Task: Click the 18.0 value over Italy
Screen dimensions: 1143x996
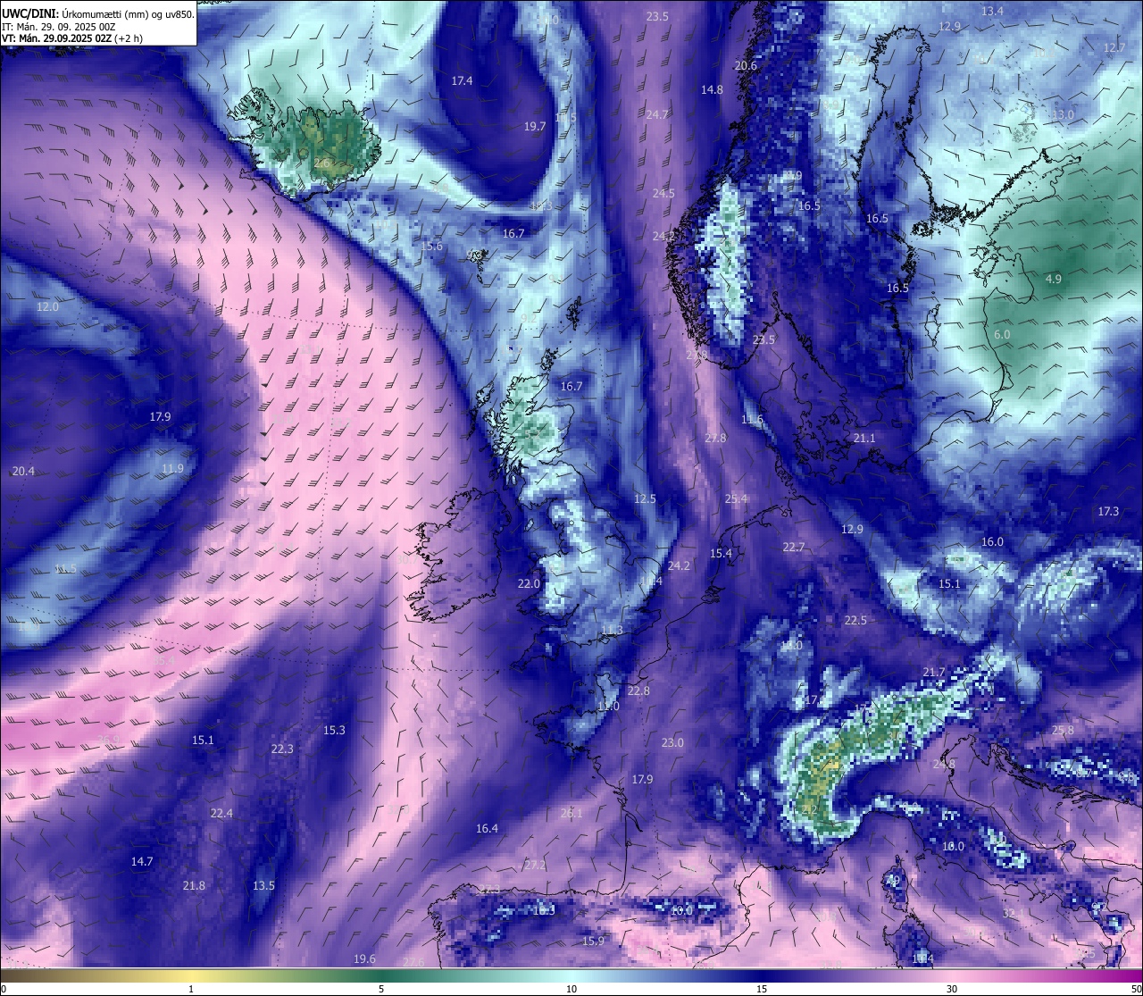Action: click(x=954, y=847)
